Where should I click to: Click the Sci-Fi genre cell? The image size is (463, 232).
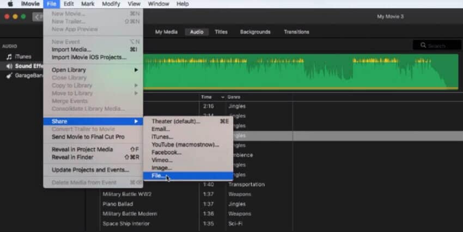pyautogui.click(x=235, y=223)
